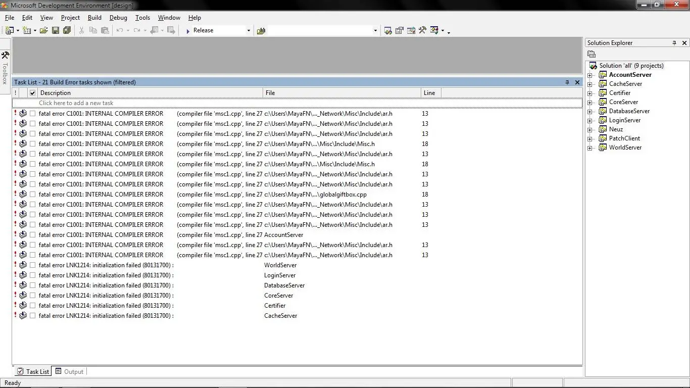This screenshot has width=690, height=388.
Task: Click the toolbar icon right of the Toolbox icon
Action: coord(434,30)
